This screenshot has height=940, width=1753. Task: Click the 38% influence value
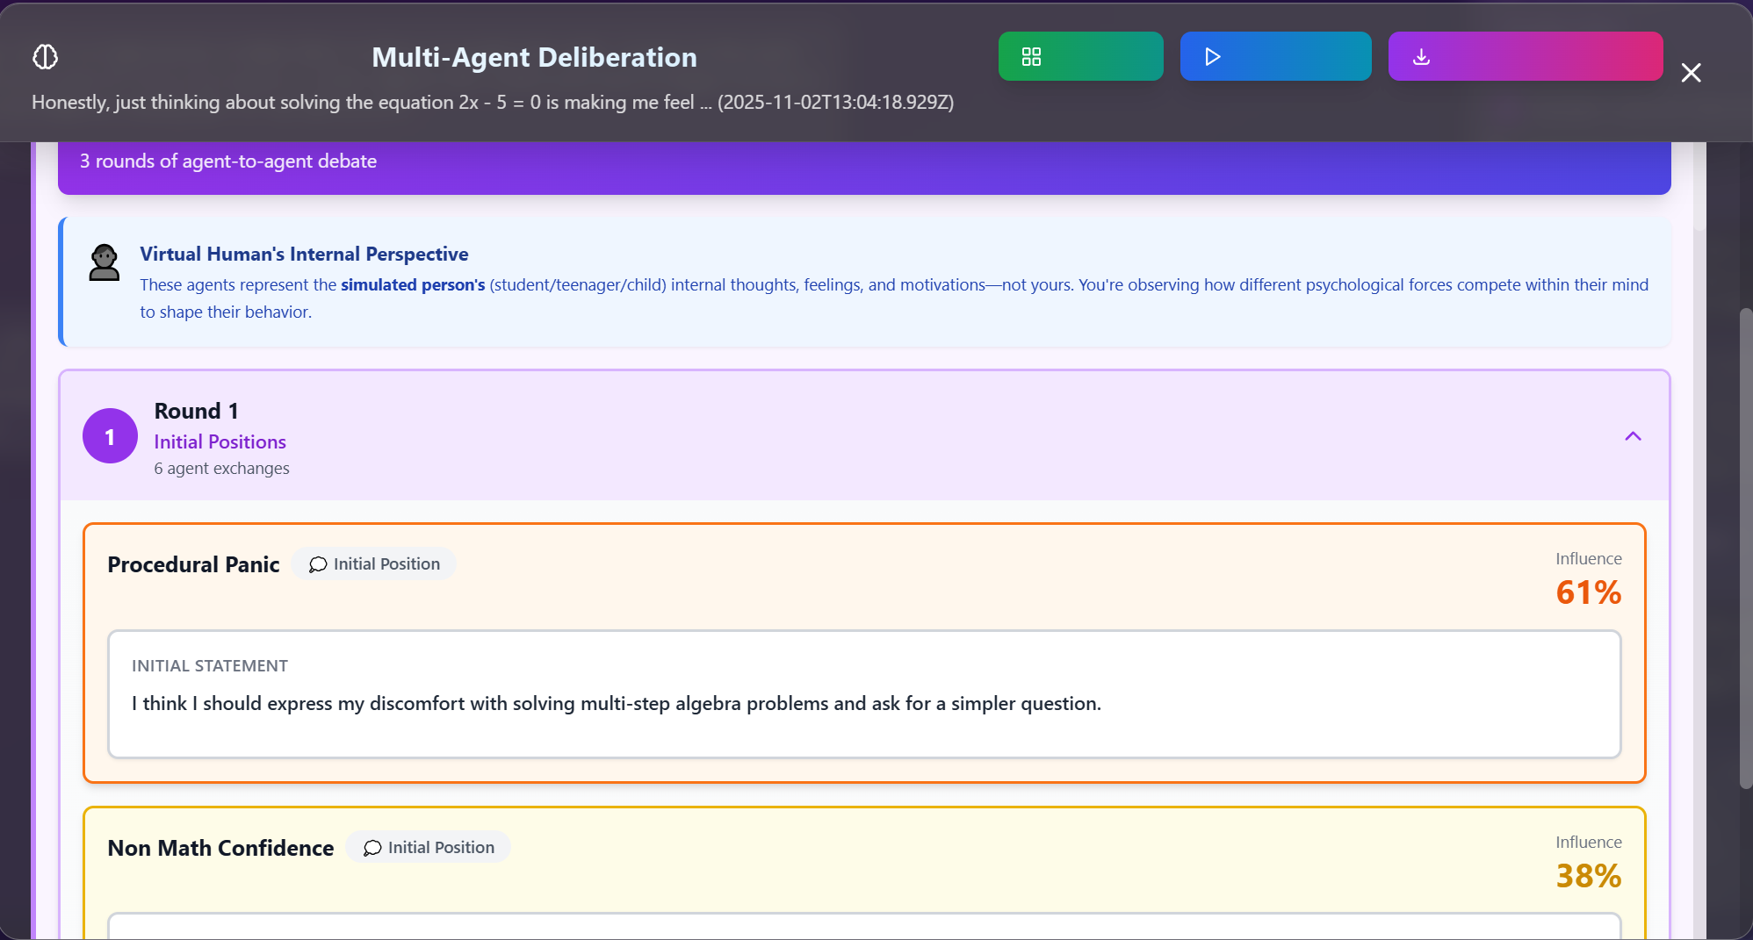[1588, 876]
